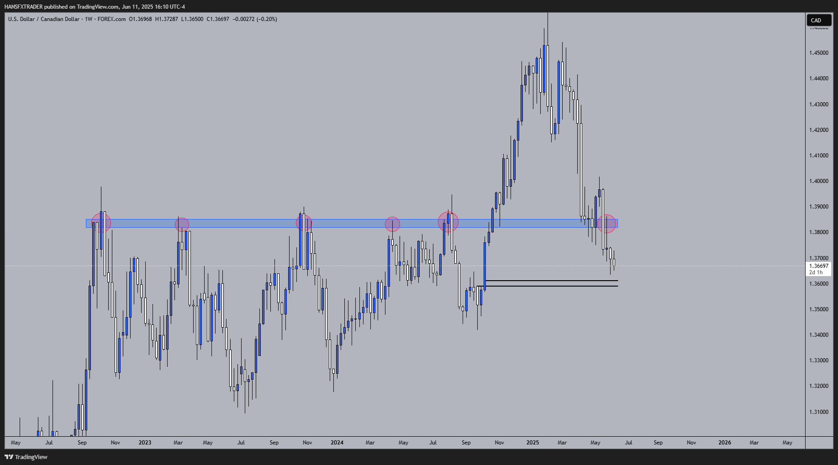The image size is (838, 465).
Task: Click the 2026 label on the time axis
Action: point(725,443)
